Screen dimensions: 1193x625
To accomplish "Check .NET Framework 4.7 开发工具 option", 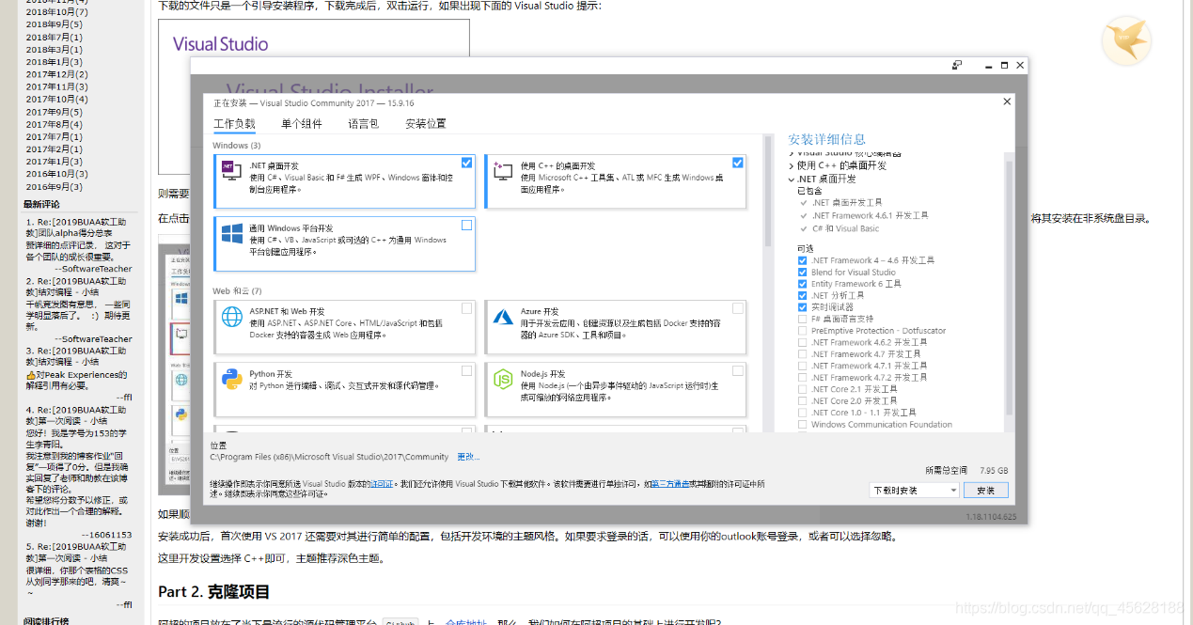I will (x=803, y=354).
